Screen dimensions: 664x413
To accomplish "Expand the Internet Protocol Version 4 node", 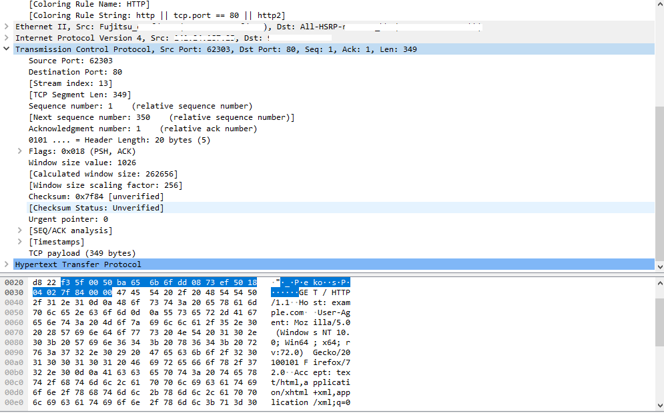I will click(x=7, y=38).
